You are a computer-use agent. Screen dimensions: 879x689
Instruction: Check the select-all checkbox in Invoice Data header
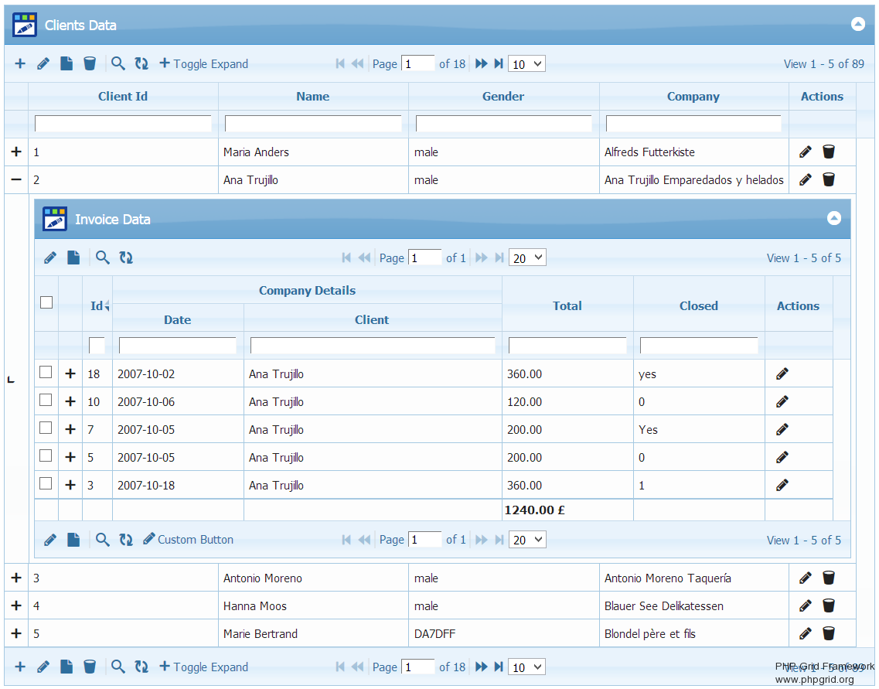46,302
